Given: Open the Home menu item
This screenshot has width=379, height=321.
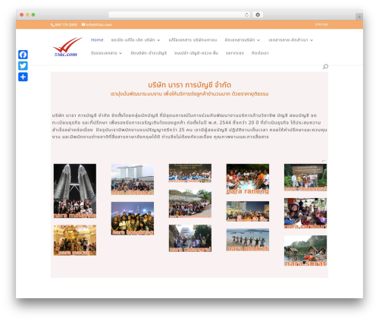Looking at the screenshot, I should (97, 40).
